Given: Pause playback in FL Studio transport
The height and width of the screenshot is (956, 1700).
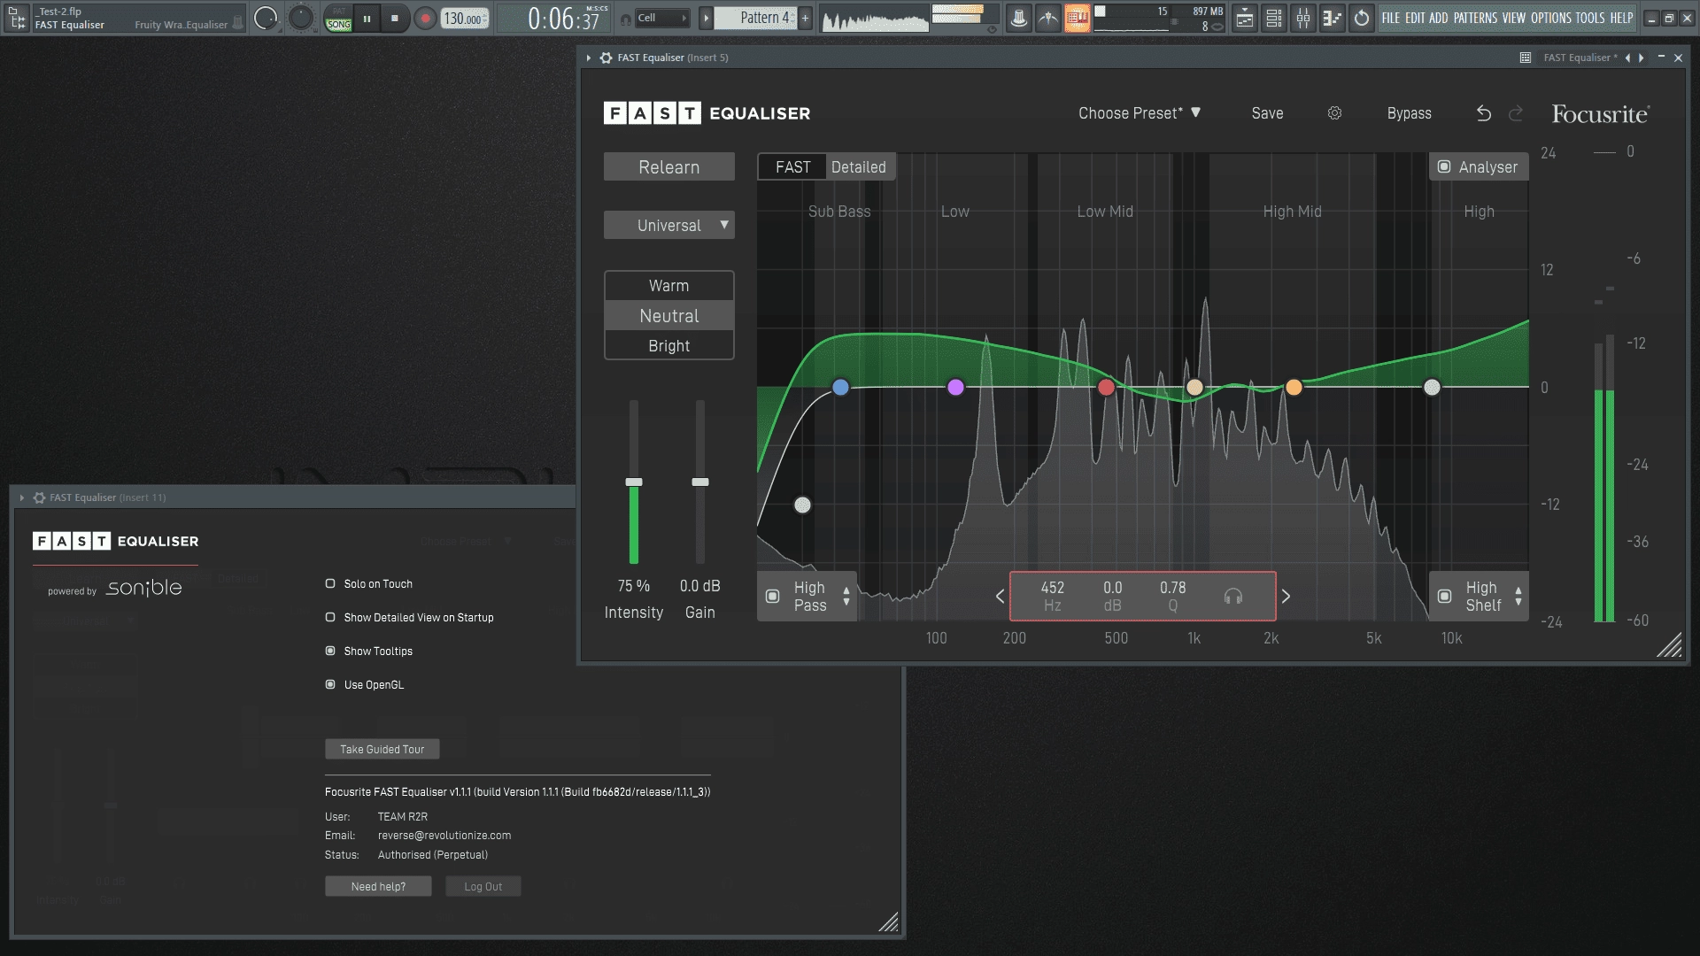Looking at the screenshot, I should coord(367,18).
